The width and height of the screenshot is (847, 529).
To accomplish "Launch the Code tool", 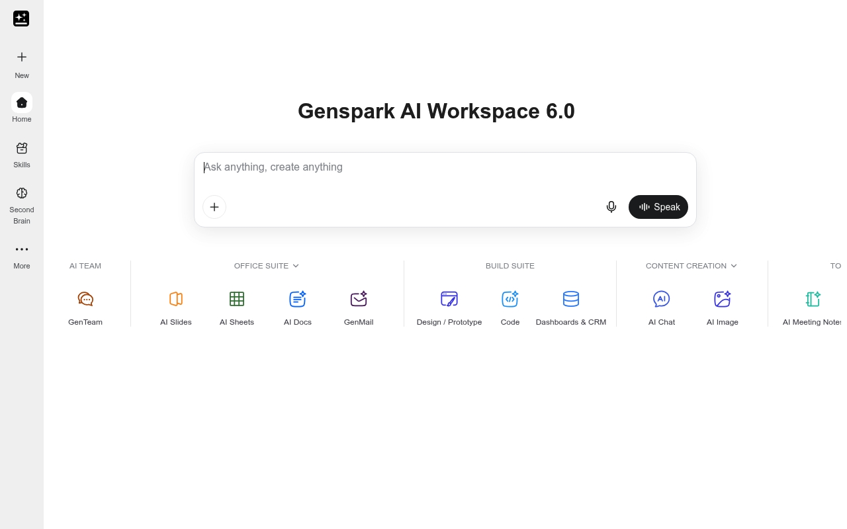I will 510,308.
